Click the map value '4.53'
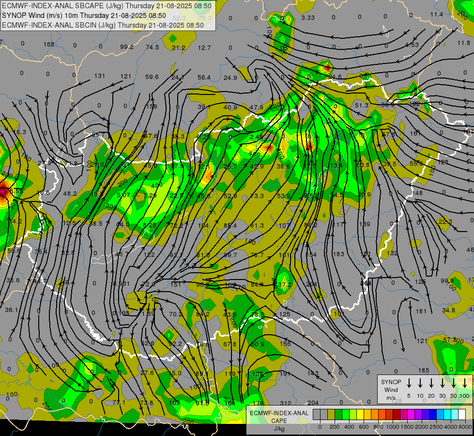Screen dimensions: 474x436 (x=412, y=45)
